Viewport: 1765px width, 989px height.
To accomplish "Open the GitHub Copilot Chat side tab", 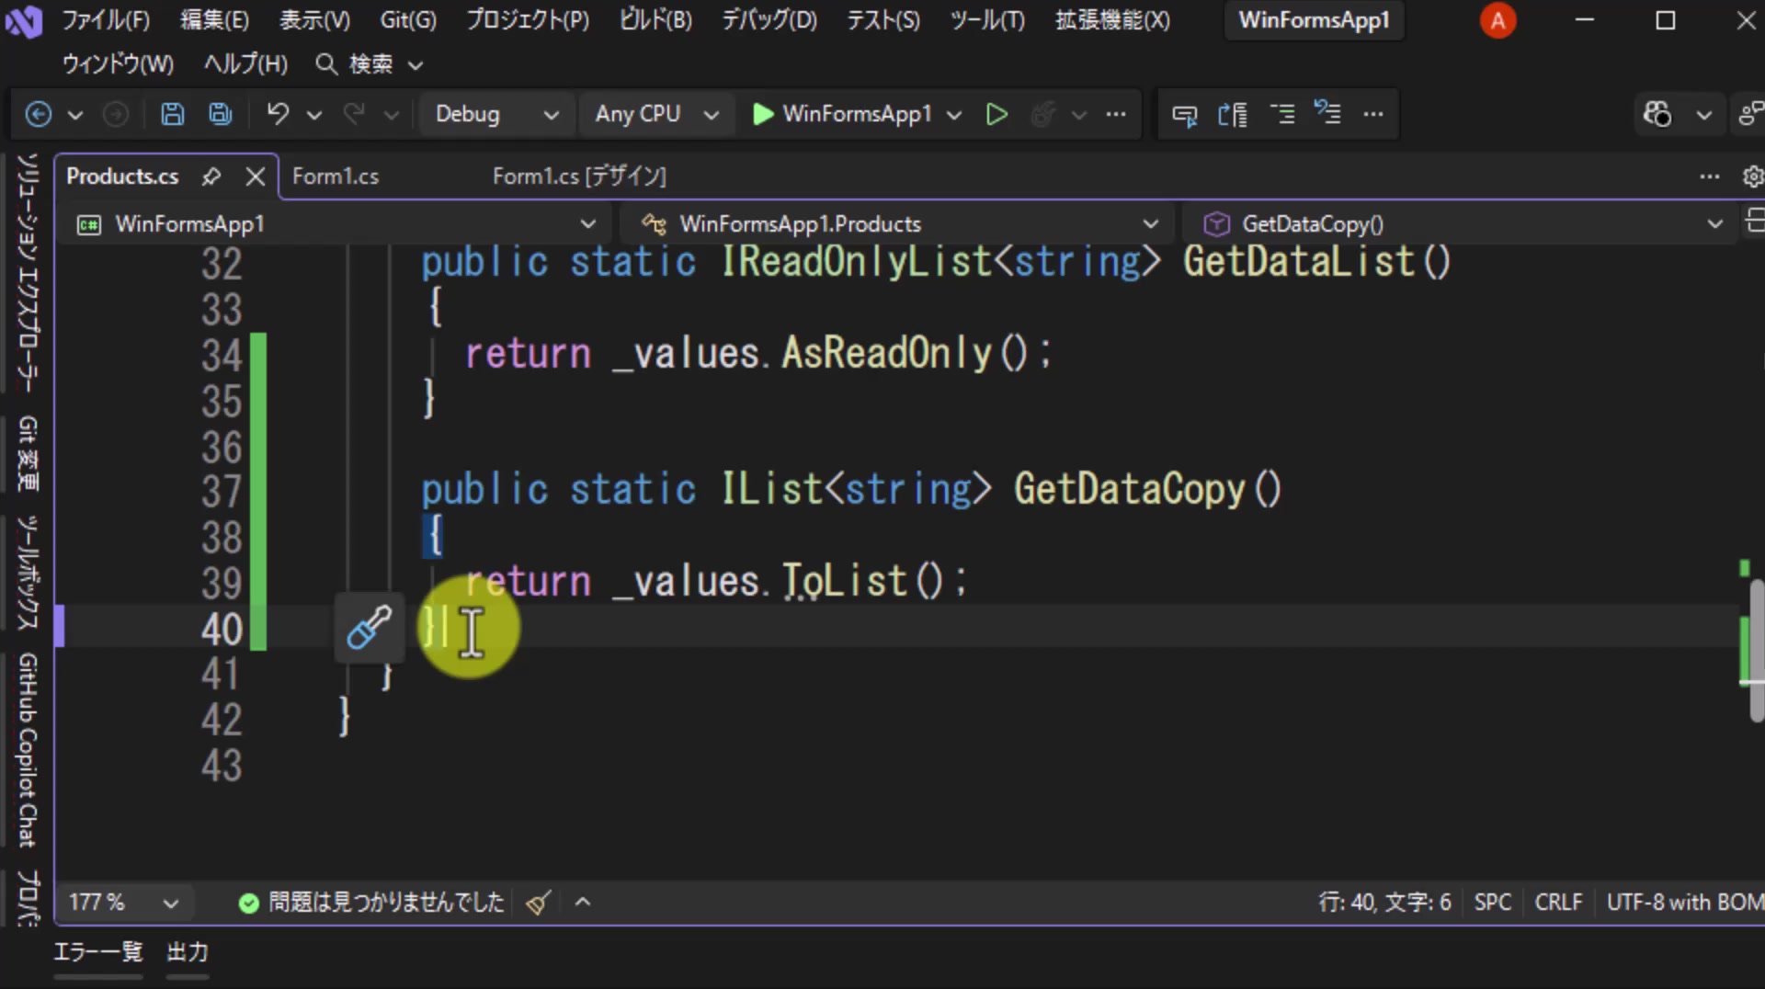I will (28, 750).
